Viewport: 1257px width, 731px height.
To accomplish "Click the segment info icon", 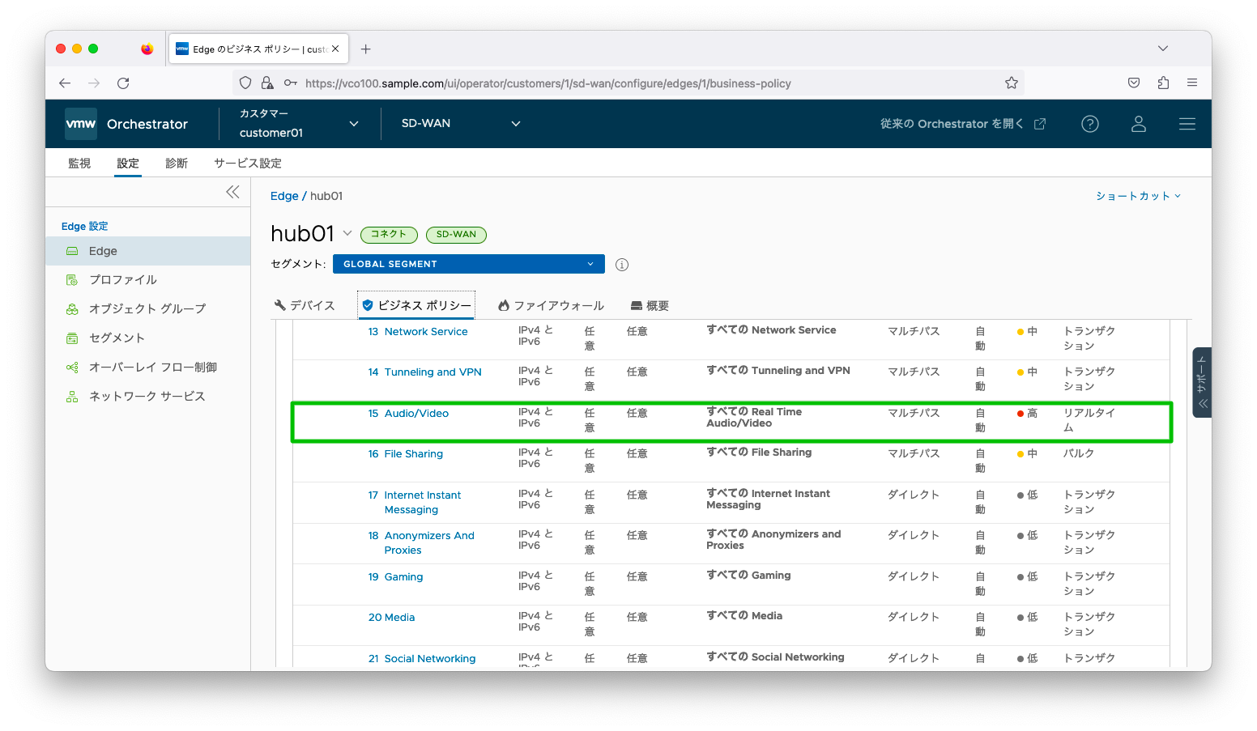I will tap(622, 265).
